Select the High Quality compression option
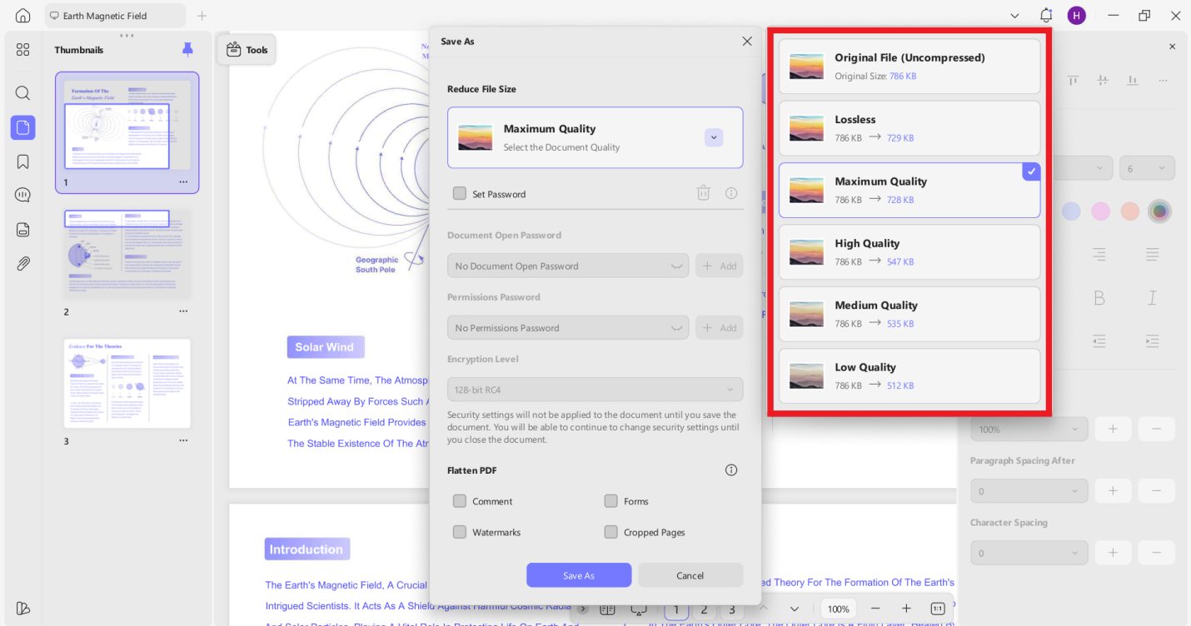 point(909,251)
